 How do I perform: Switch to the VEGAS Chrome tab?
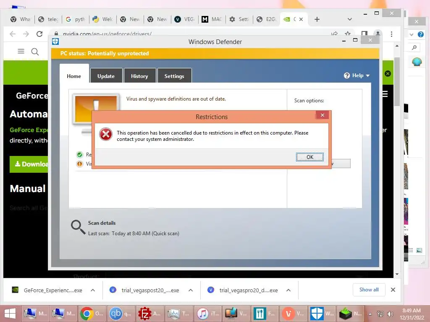(x=185, y=19)
